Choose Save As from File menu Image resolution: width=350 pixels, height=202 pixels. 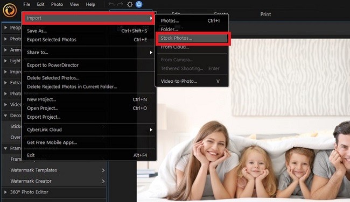coord(89,31)
